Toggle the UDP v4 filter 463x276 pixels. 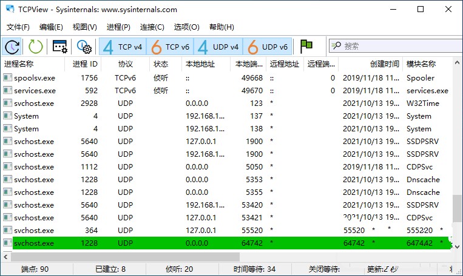218,47
